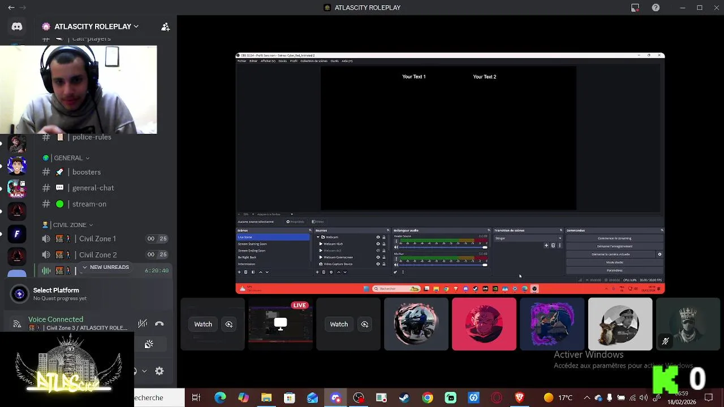Open the soundboard icon in voice panel

149,344
